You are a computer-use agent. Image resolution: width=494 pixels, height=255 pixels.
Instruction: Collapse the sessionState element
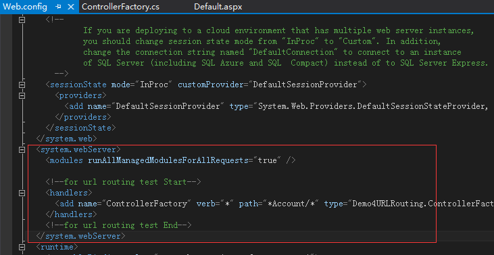pyautogui.click(x=22, y=85)
